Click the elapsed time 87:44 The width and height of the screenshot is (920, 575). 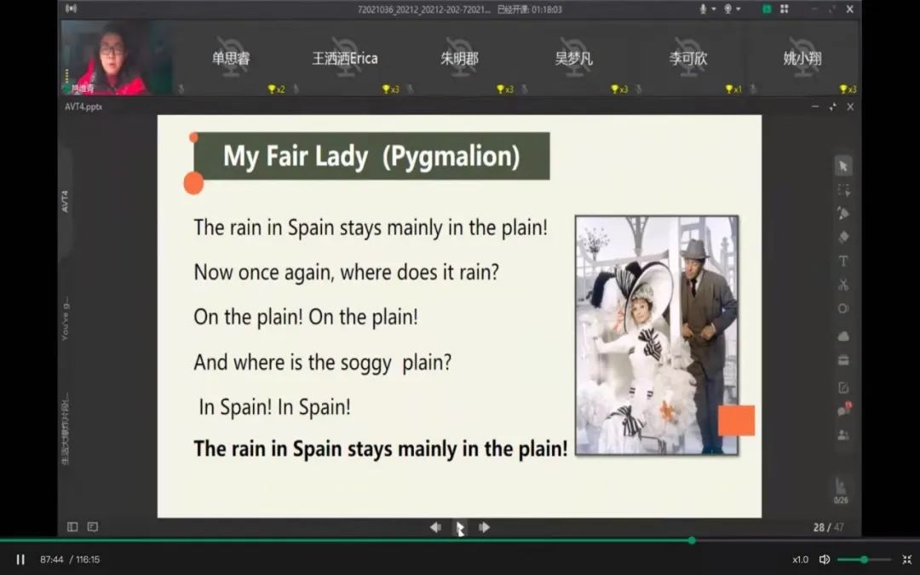(51, 560)
